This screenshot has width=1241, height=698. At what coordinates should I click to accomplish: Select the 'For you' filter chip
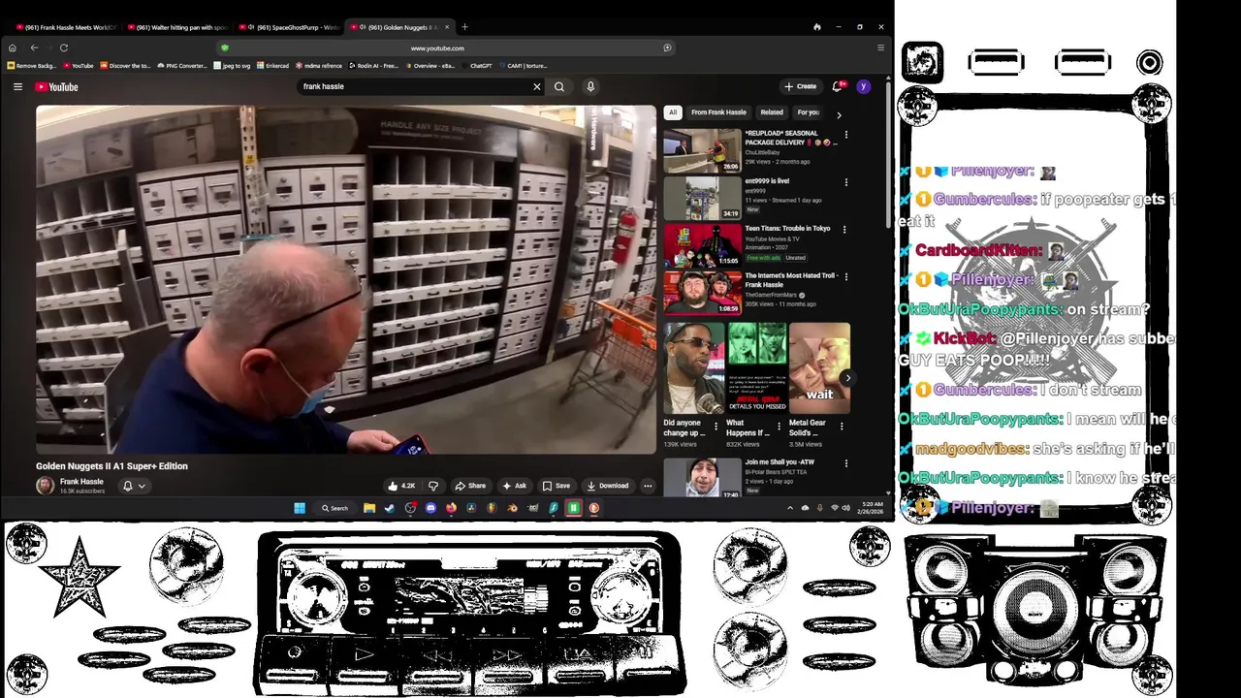[808, 112]
